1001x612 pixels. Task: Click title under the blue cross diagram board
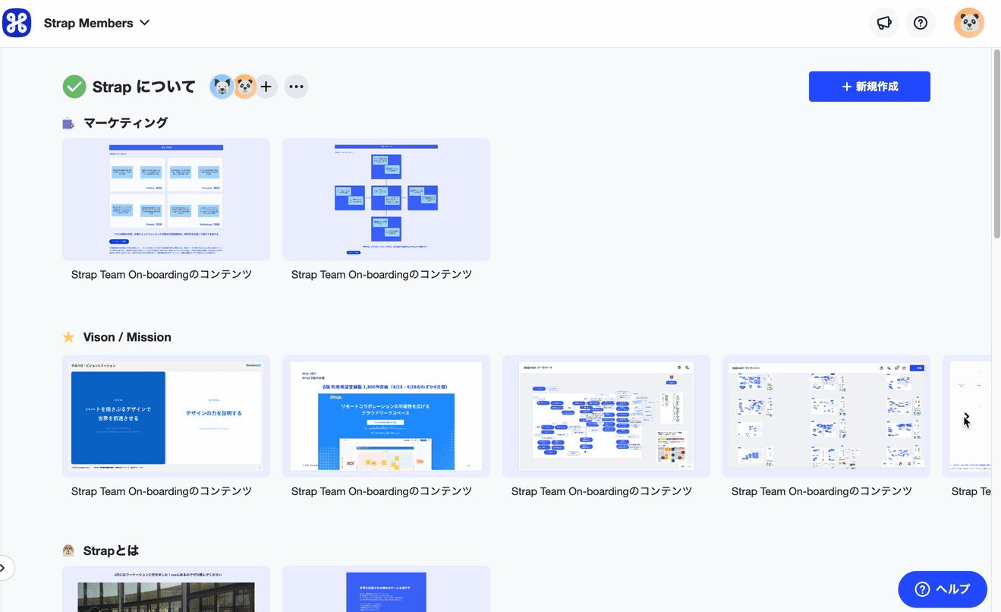382,275
